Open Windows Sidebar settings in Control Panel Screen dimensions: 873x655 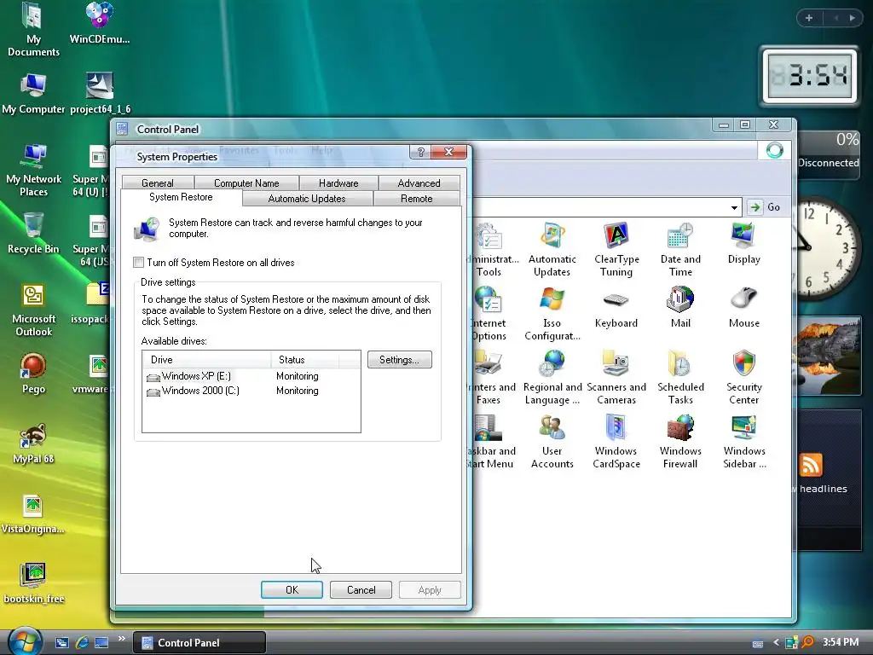744,442
